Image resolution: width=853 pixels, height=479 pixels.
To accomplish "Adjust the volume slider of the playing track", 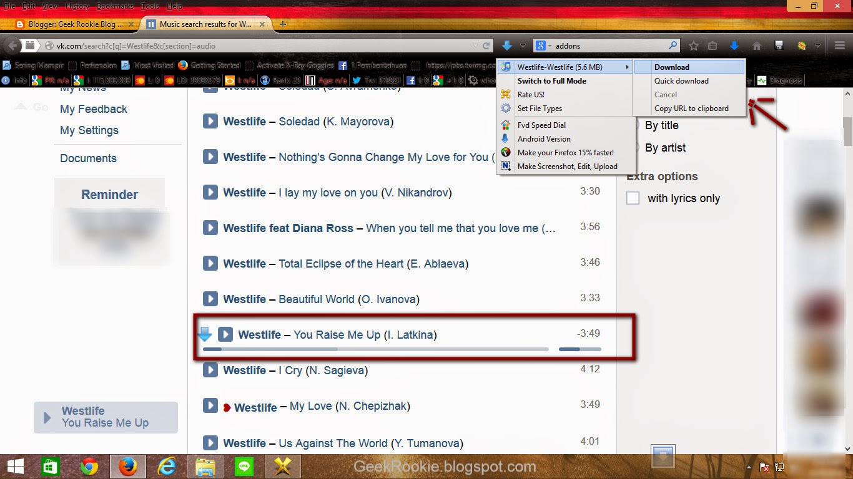I will click(x=580, y=349).
